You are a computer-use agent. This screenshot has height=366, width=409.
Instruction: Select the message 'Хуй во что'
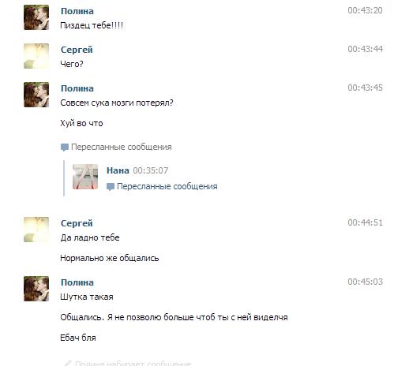81,123
